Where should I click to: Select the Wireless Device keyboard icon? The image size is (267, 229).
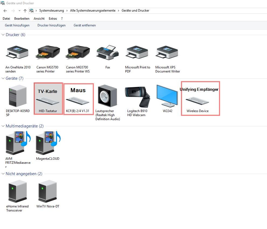pos(197,101)
